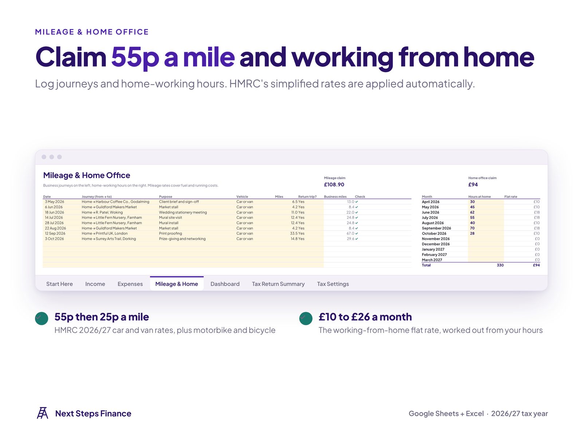The image size is (583, 437).
Task: Switch to the Income tab
Action: click(x=95, y=284)
